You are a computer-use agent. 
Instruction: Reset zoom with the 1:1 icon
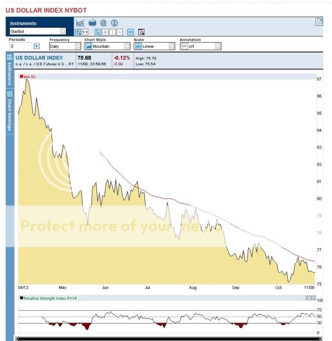(85, 32)
